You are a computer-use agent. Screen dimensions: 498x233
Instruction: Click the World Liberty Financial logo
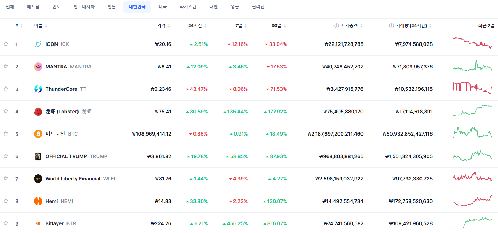coord(38,179)
